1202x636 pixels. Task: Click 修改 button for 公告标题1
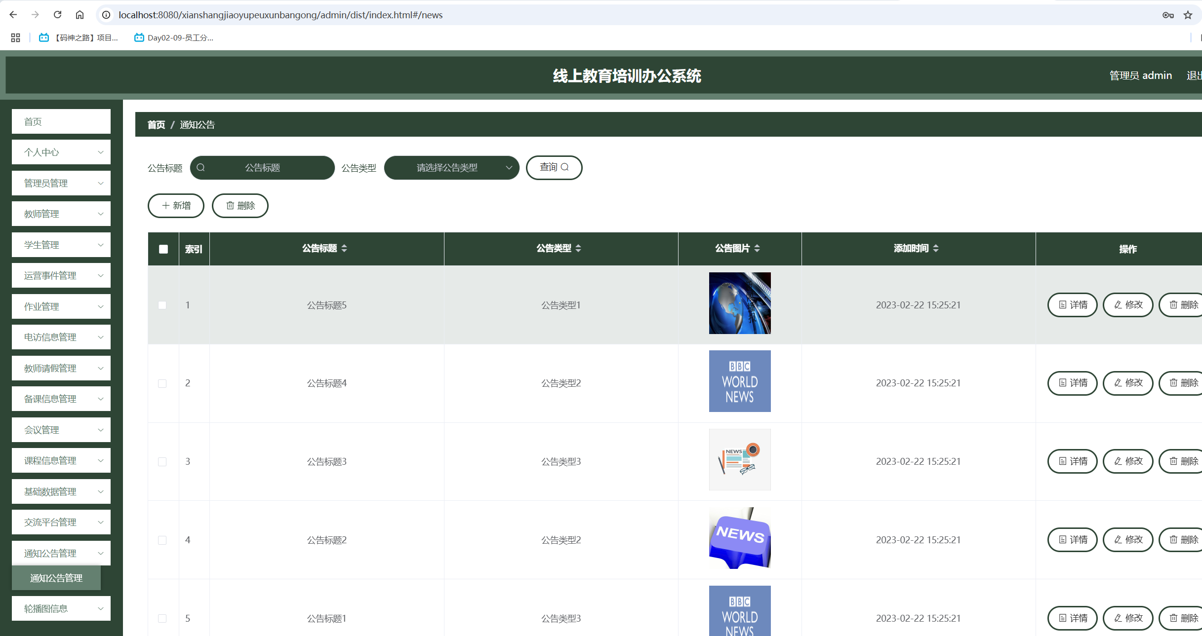pyautogui.click(x=1128, y=618)
